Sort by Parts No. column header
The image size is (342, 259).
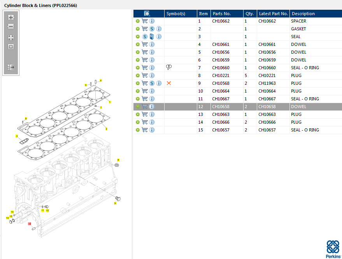[222, 14]
